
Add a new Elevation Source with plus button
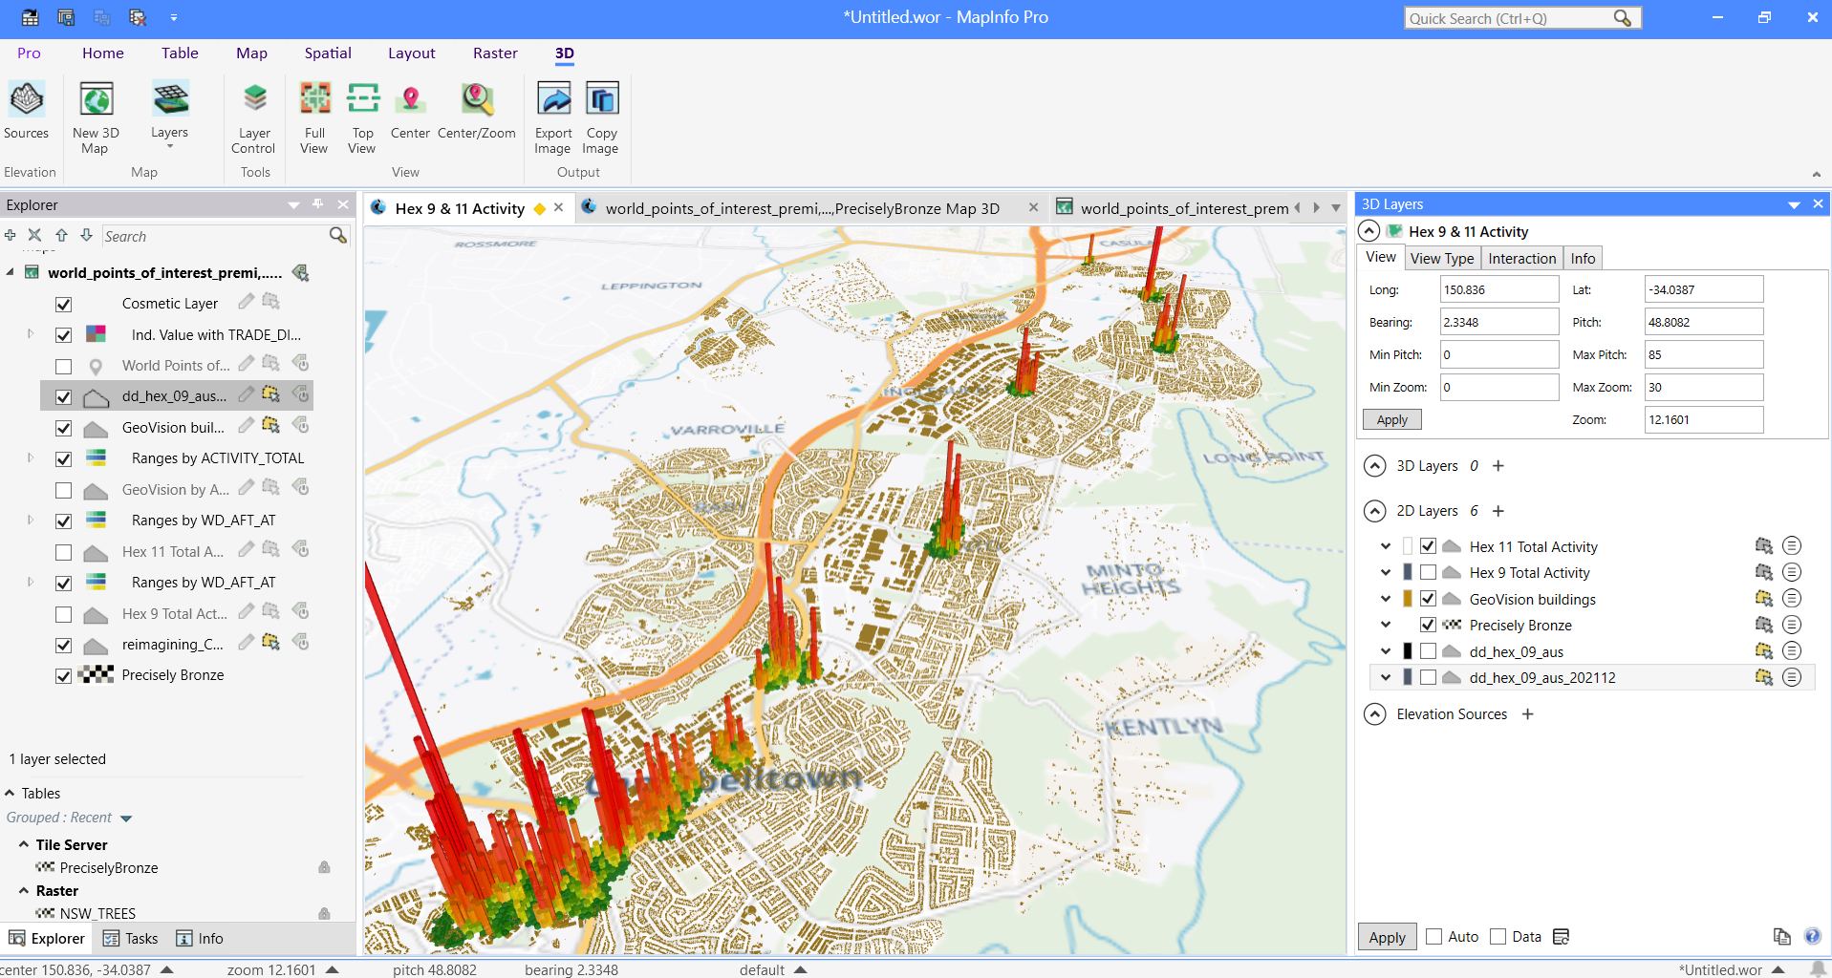click(x=1527, y=713)
